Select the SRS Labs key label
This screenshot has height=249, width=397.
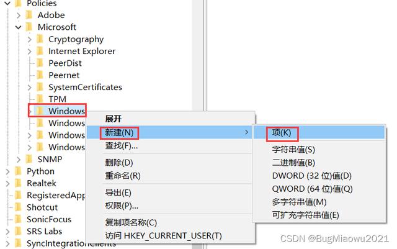point(44,231)
